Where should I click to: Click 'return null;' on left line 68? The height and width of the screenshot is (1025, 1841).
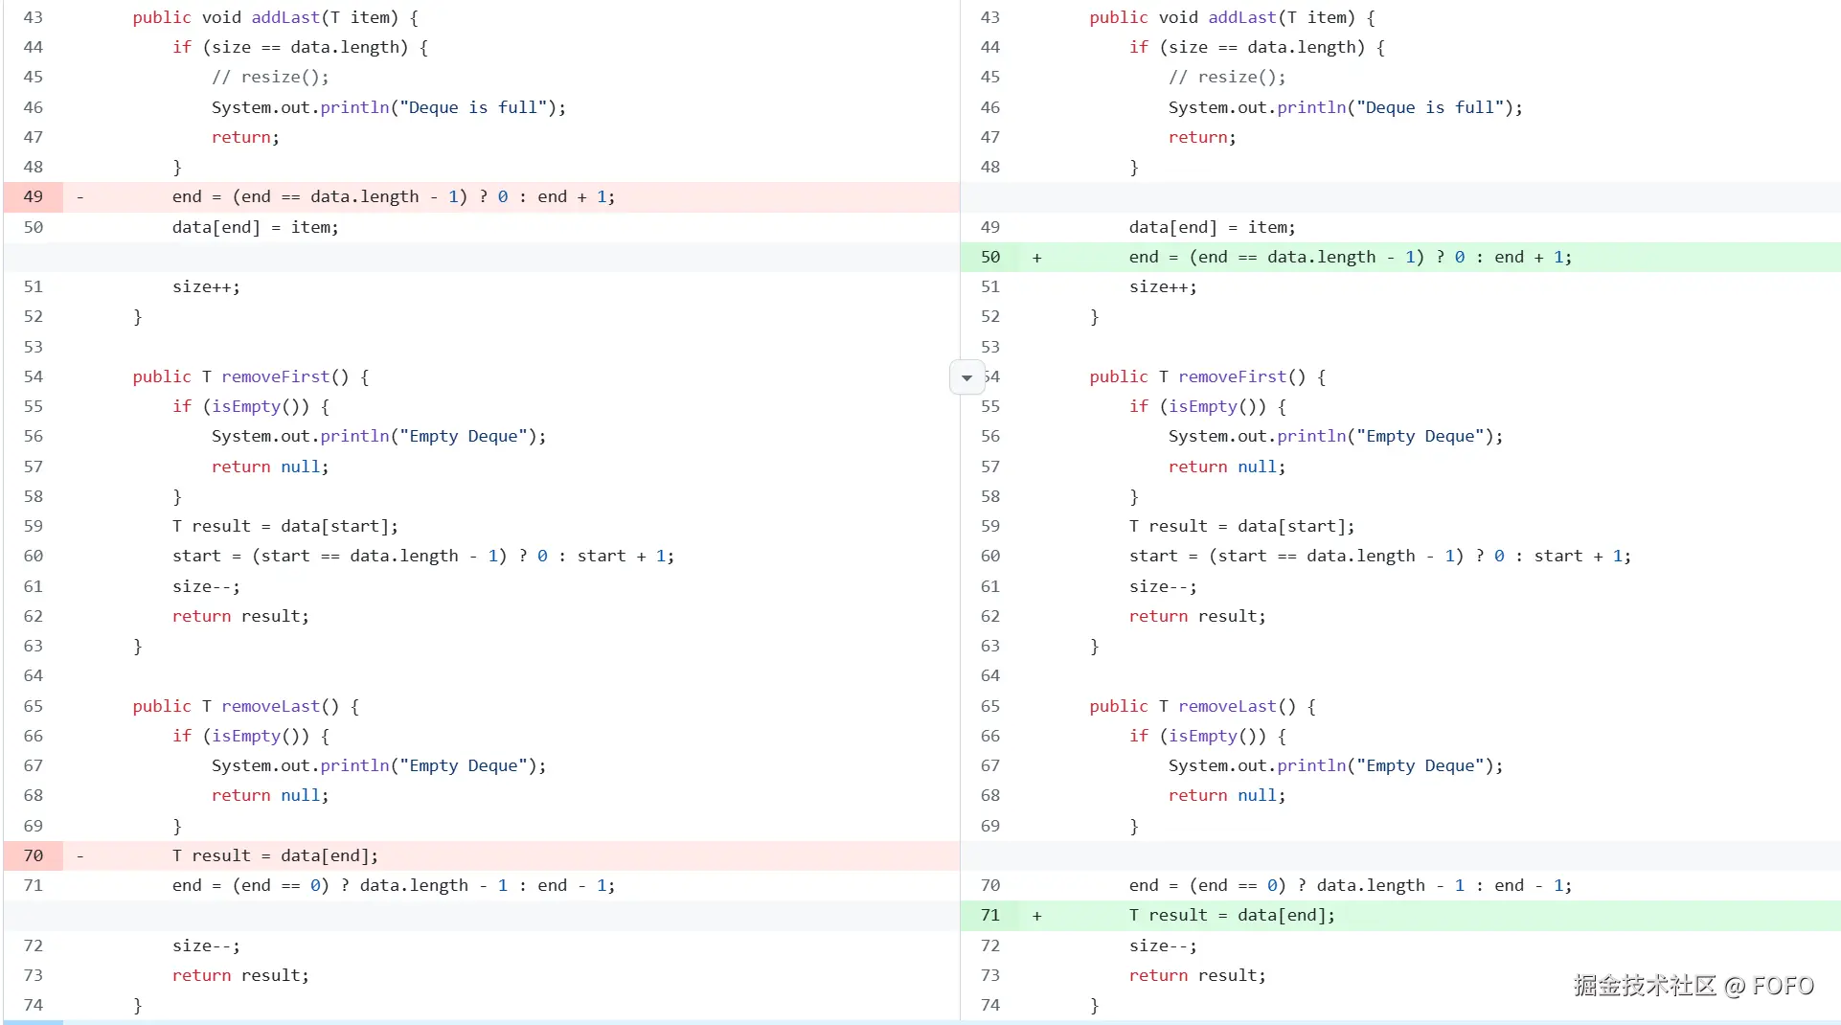click(270, 796)
